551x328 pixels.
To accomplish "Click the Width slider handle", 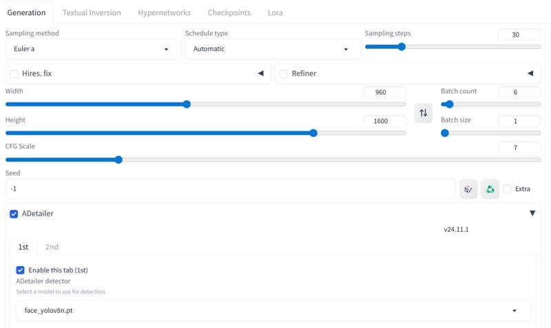I will click(187, 105).
